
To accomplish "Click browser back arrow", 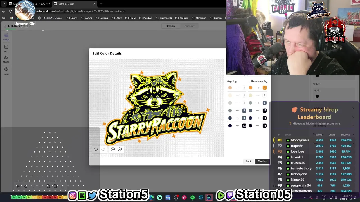I will pos(3,11).
